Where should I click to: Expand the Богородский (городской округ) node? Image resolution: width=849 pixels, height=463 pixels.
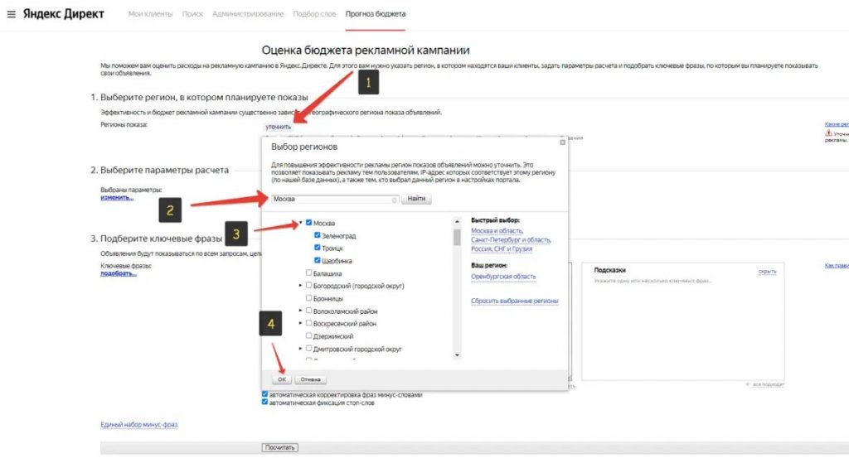pos(300,286)
